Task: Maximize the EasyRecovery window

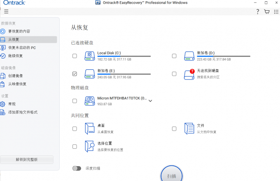Action: pos(266,3)
